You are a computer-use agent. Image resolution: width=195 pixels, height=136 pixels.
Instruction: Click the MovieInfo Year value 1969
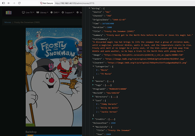point(109,134)
